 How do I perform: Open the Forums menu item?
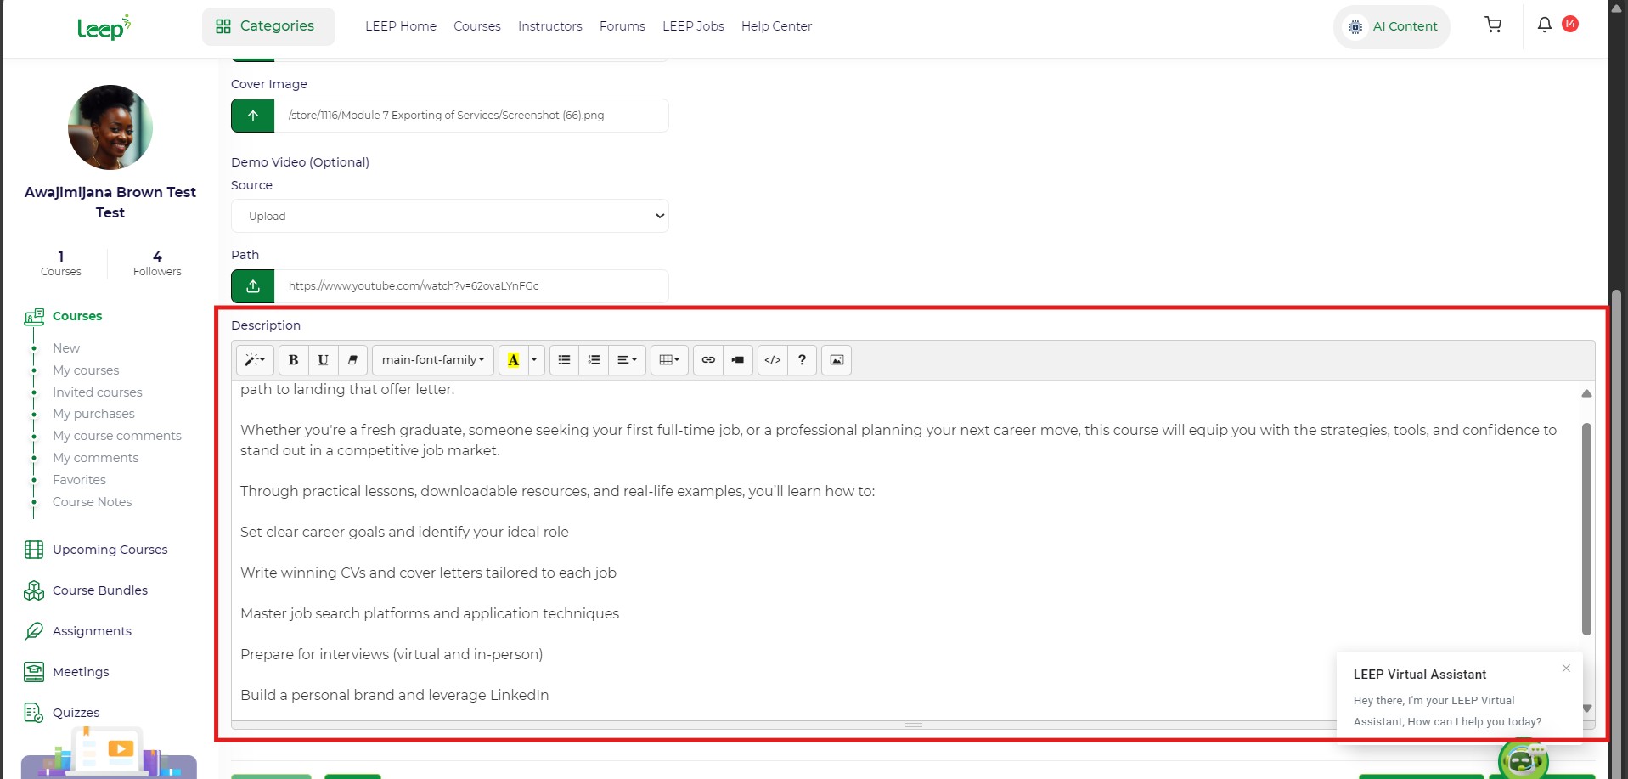pyautogui.click(x=622, y=26)
